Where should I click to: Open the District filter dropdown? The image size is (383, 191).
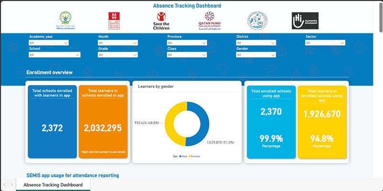256,43
